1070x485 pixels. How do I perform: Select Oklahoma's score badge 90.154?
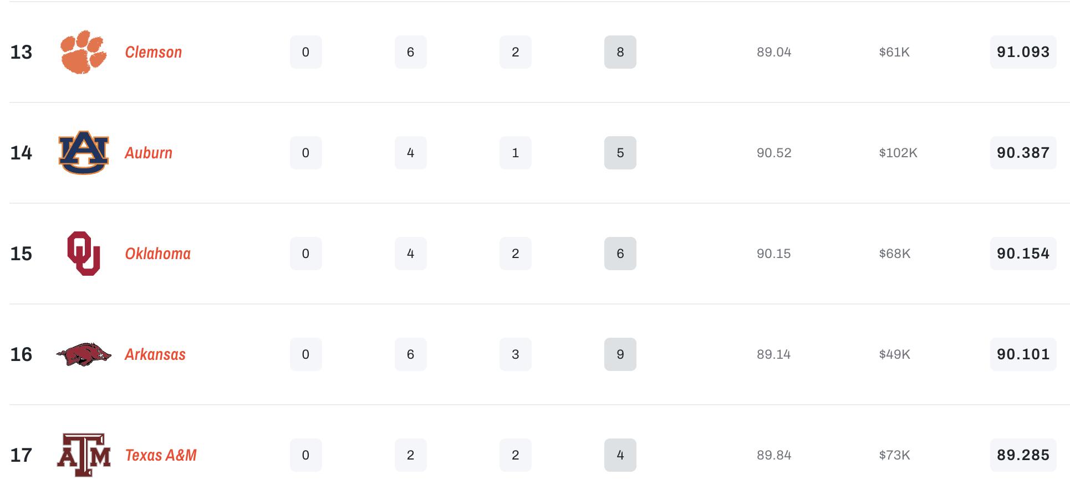1023,254
